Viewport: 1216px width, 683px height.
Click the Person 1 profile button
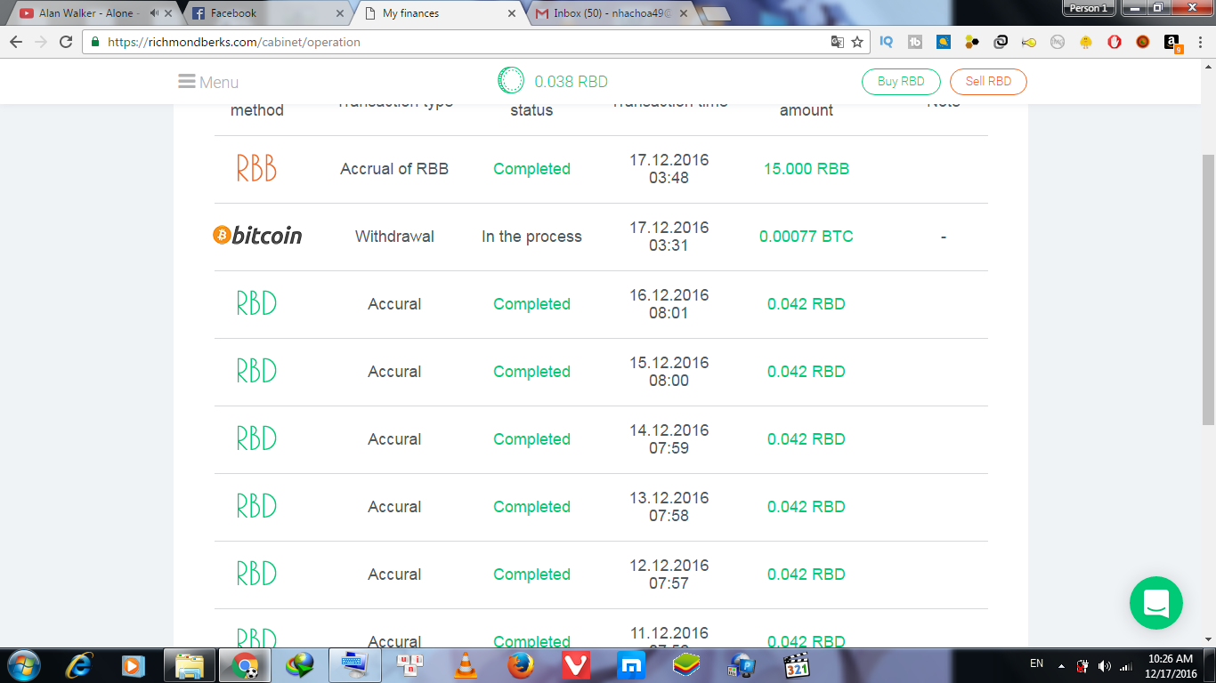pyautogui.click(x=1089, y=8)
